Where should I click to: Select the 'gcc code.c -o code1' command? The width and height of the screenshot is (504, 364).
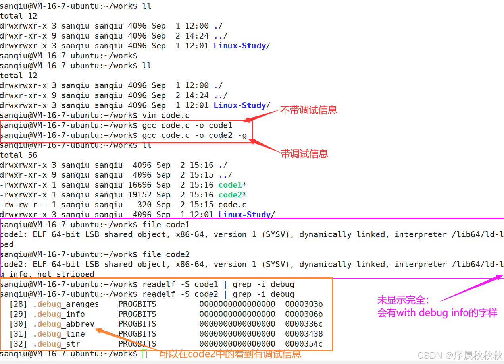(x=187, y=125)
